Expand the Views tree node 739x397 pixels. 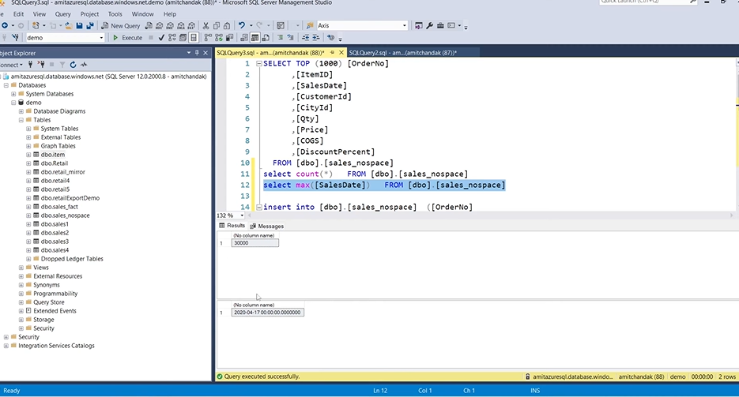coord(21,268)
